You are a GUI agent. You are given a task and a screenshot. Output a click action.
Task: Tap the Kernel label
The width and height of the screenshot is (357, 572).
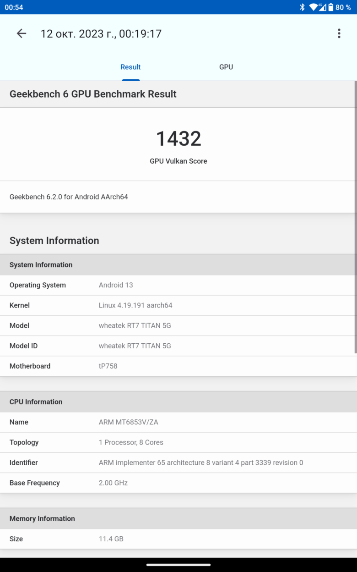20,305
